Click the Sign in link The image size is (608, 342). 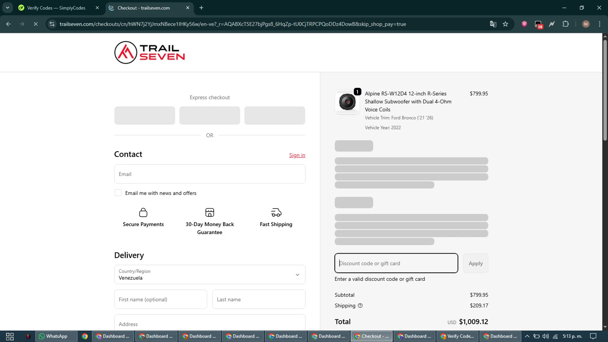coord(297,155)
